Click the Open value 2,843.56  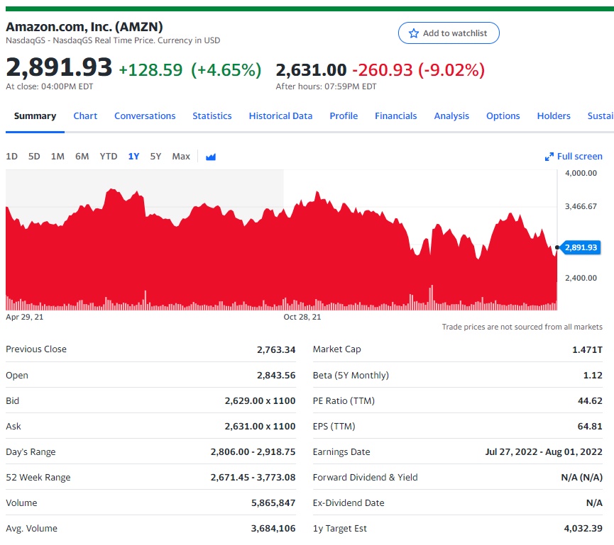pos(276,376)
